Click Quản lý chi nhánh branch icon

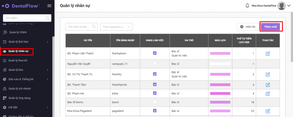[5, 89]
